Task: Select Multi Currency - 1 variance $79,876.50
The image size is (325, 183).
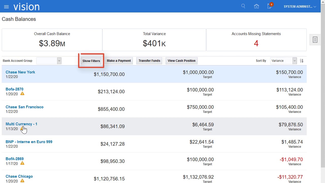Action: (x=291, y=125)
